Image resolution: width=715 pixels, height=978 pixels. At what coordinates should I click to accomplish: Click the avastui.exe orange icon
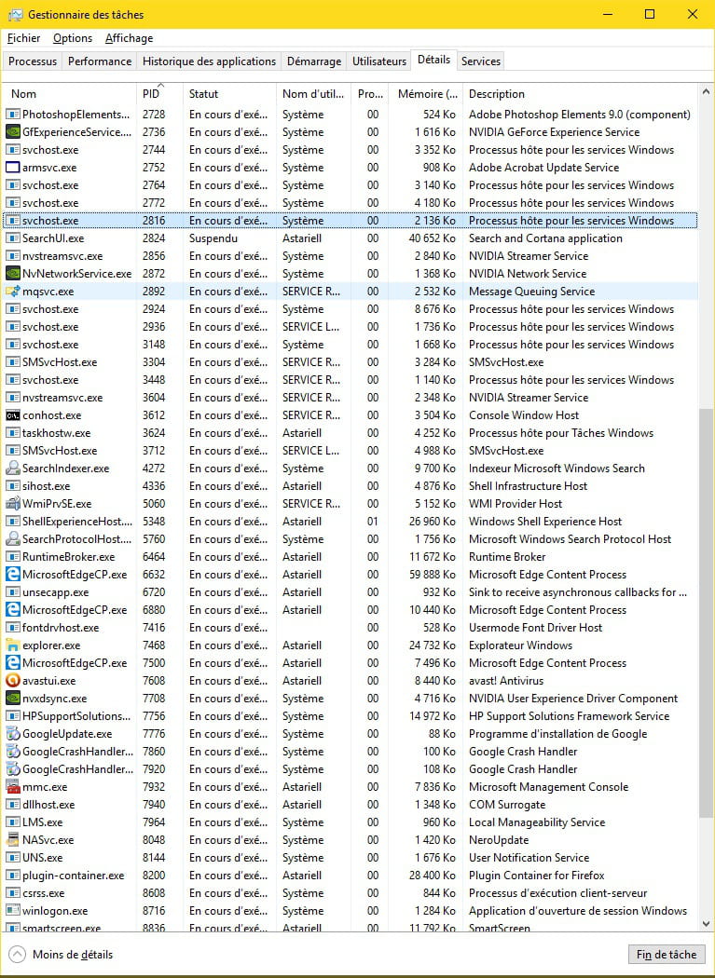(x=12, y=681)
